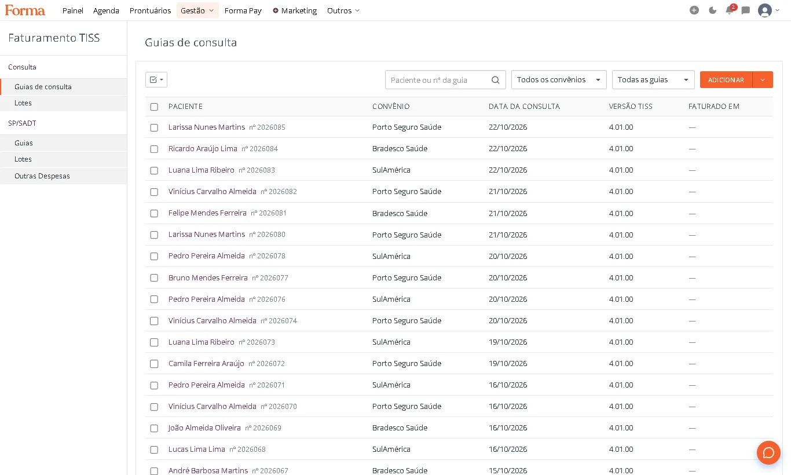
Task: Check the box for Camila Ferreira Araújo
Action: (154, 364)
